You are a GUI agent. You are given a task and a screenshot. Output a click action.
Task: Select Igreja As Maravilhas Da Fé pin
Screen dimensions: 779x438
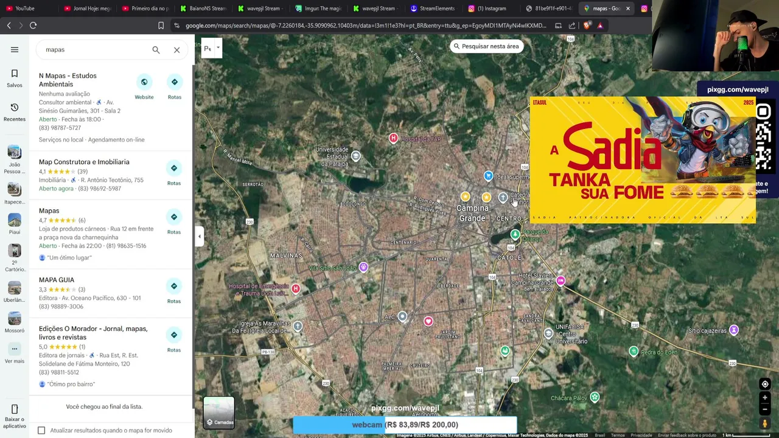pyautogui.click(x=298, y=326)
